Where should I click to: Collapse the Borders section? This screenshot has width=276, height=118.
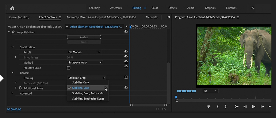coord(13,72)
